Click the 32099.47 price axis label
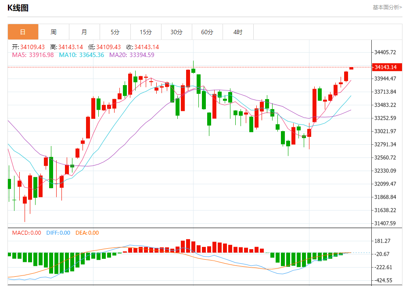This screenshot has height=286, width=406. 385,184
